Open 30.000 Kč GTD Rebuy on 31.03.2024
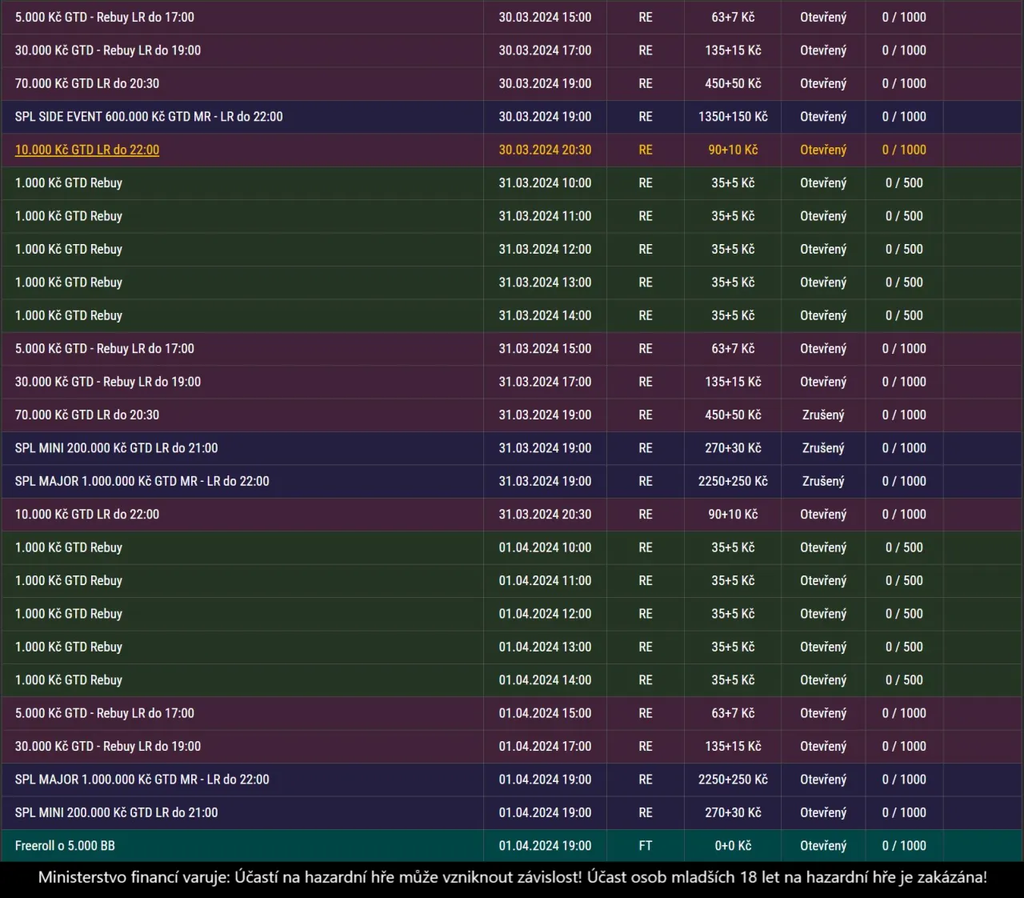Image resolution: width=1024 pixels, height=898 pixels. [108, 382]
